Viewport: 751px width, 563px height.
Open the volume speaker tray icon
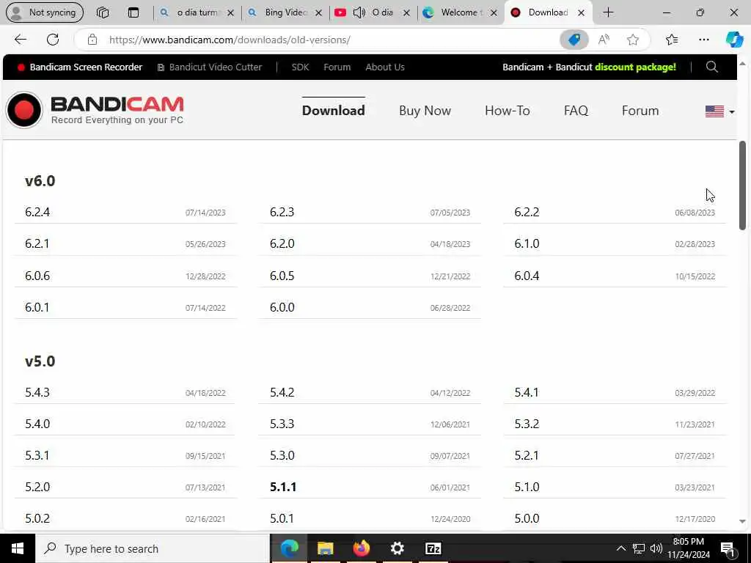click(x=656, y=548)
